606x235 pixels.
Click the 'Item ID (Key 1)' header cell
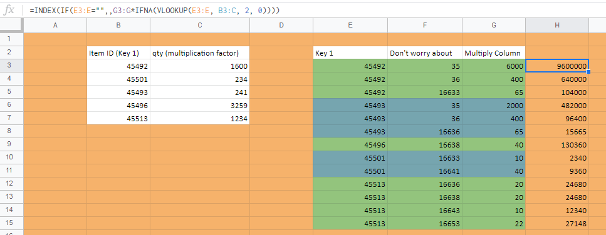[118, 52]
